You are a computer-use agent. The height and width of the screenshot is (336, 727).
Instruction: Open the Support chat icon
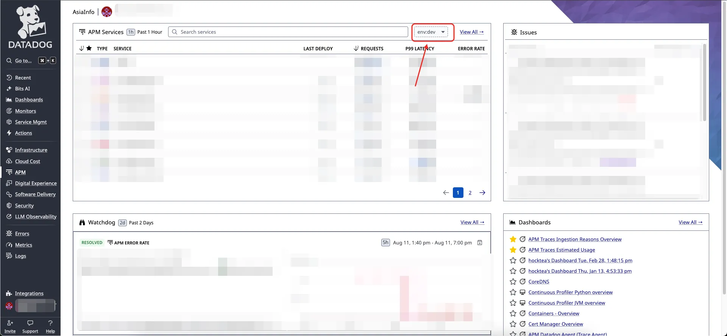pyautogui.click(x=30, y=323)
